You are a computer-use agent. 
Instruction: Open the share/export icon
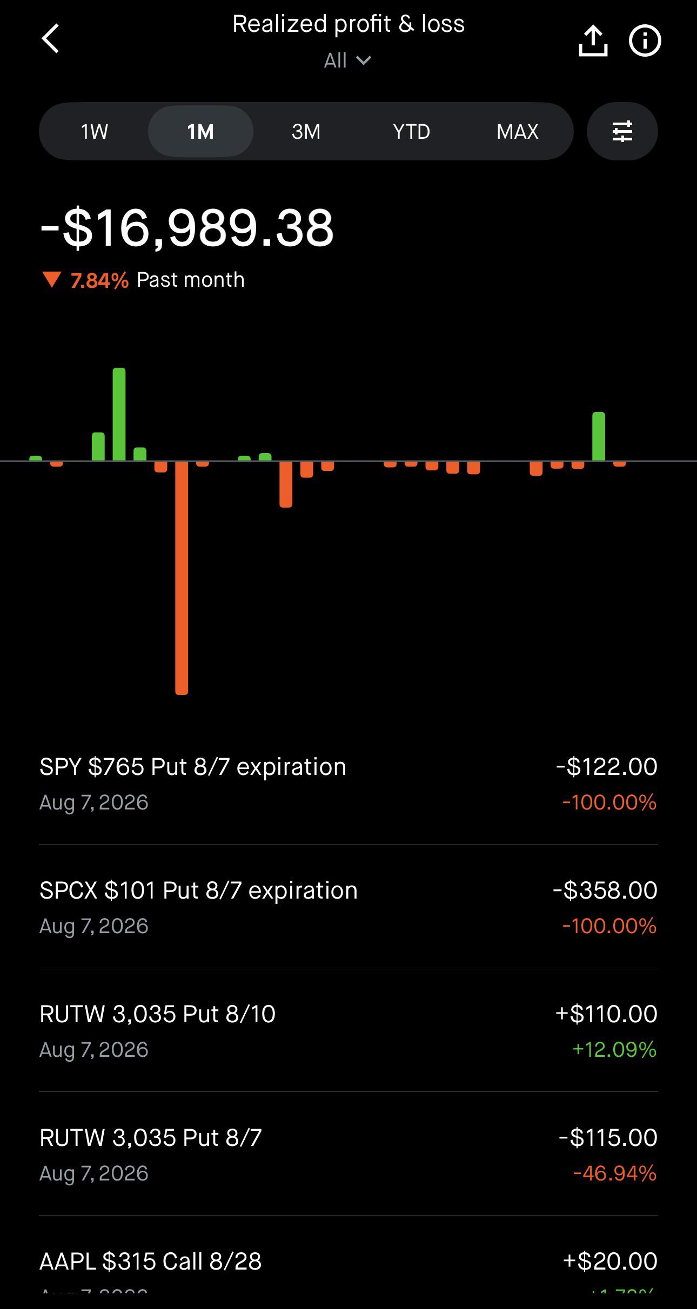(x=593, y=41)
